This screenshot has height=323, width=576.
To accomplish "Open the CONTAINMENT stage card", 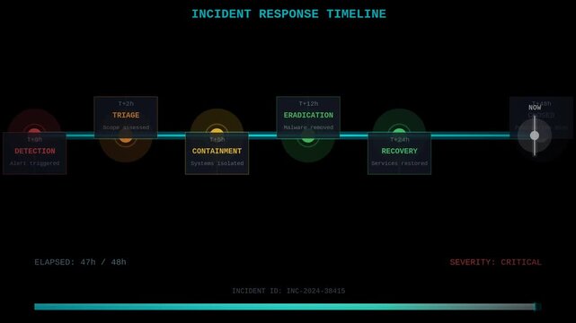I will pos(217,153).
